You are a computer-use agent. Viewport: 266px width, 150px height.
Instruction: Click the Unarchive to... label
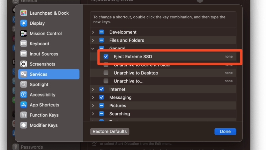[129, 81]
